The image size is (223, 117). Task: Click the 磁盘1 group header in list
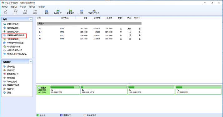(89, 24)
